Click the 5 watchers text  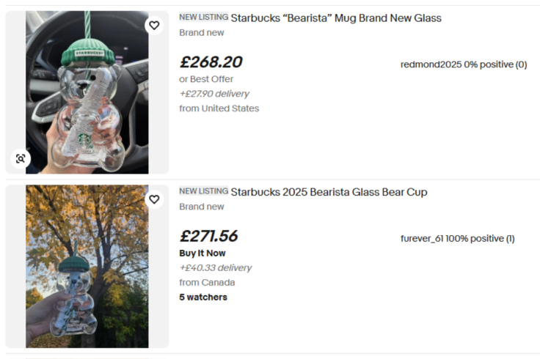203,297
